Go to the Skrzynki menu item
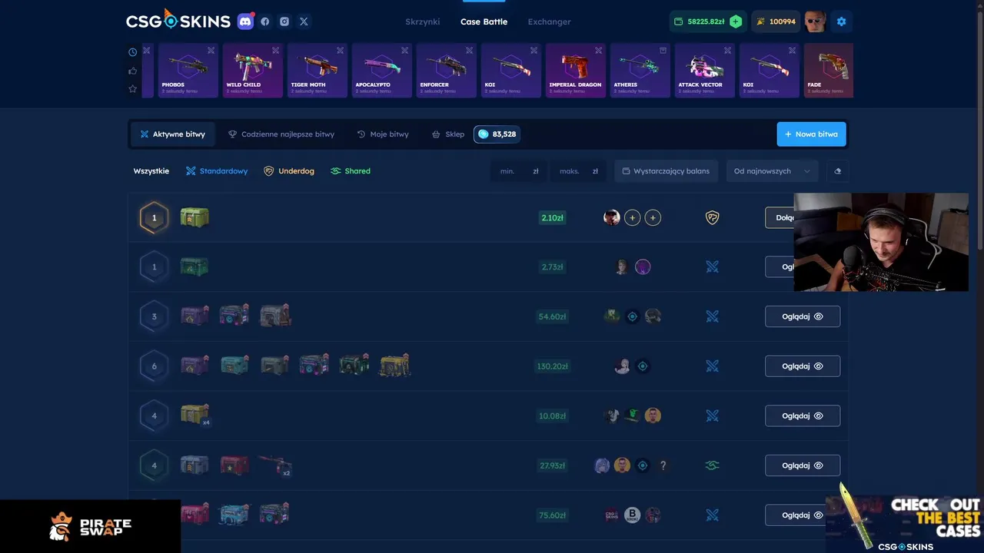This screenshot has width=984, height=553. (x=423, y=22)
